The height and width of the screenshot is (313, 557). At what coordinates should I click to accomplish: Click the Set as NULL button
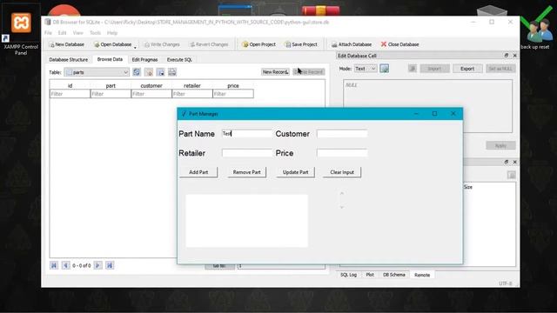tap(500, 69)
